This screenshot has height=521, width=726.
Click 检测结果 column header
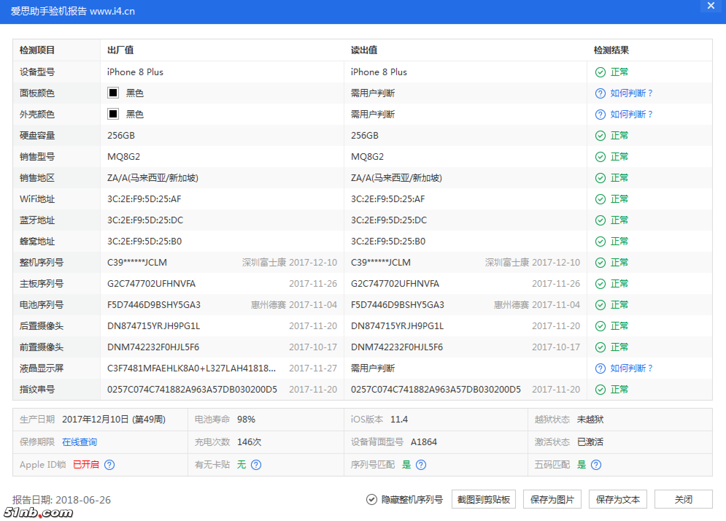pos(611,50)
